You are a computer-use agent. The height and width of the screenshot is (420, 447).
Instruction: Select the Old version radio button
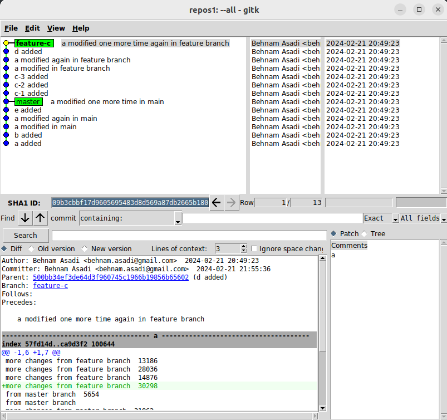pyautogui.click(x=31, y=249)
